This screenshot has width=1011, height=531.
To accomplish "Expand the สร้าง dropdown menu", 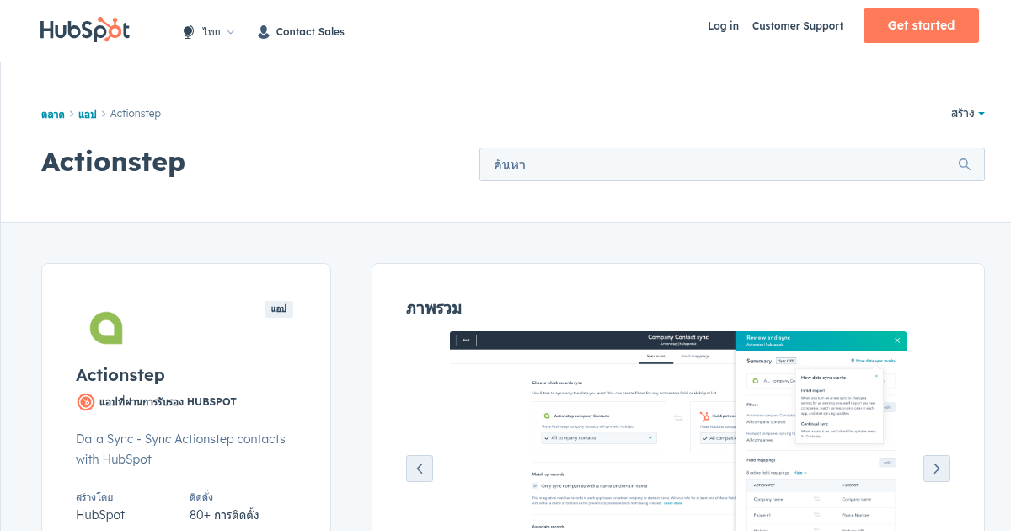I will pos(967,113).
